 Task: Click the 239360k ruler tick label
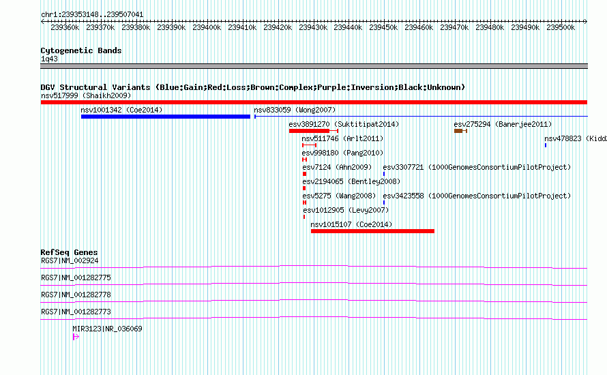pos(65,27)
